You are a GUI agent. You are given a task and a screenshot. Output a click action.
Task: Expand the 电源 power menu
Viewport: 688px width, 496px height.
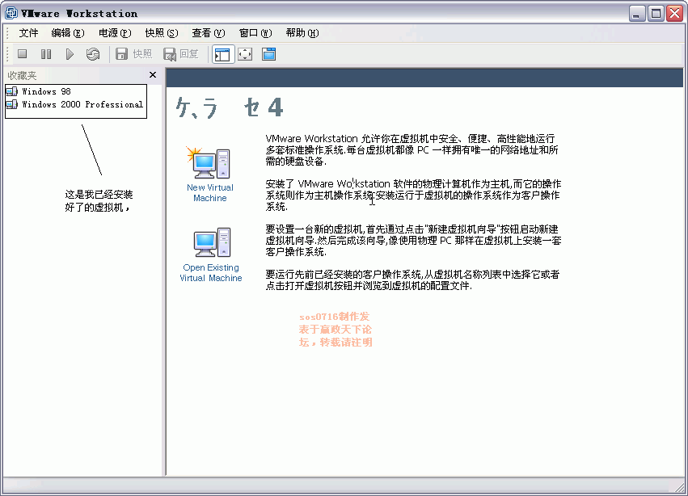tap(114, 33)
